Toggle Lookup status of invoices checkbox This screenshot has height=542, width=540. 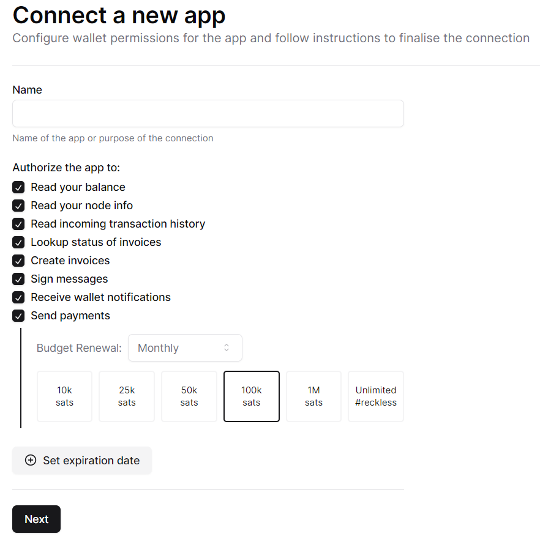pyautogui.click(x=18, y=242)
